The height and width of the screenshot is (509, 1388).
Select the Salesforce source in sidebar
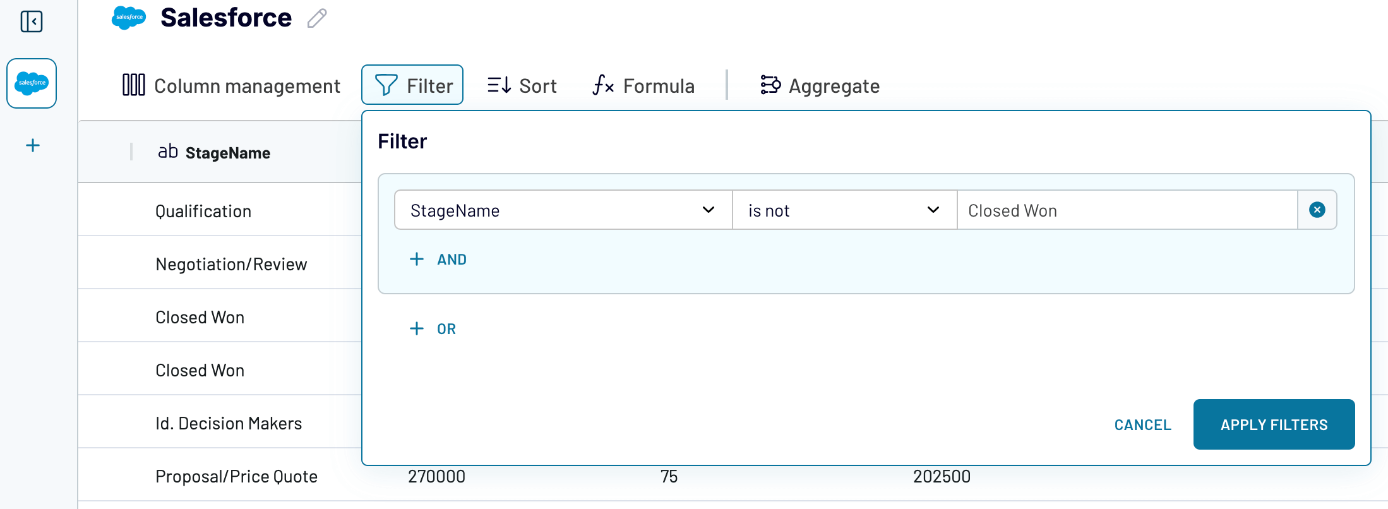[x=32, y=83]
